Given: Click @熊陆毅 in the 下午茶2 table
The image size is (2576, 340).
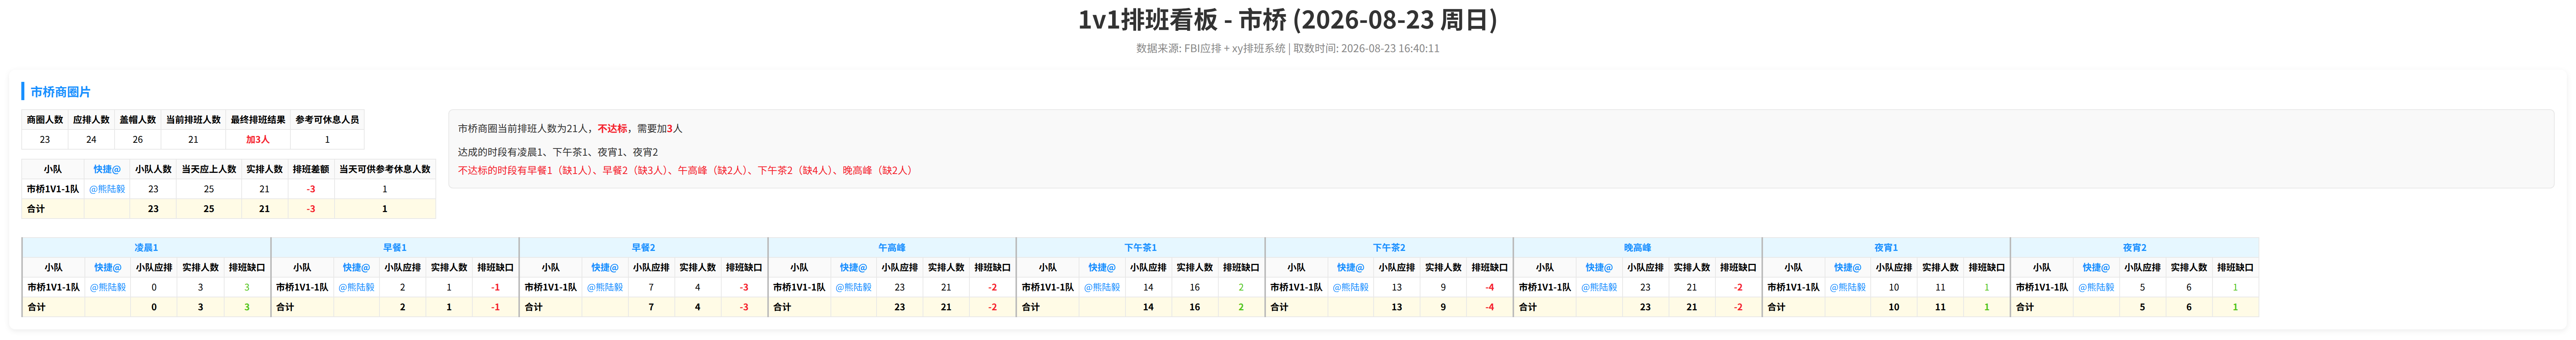Looking at the screenshot, I should (x=1350, y=288).
